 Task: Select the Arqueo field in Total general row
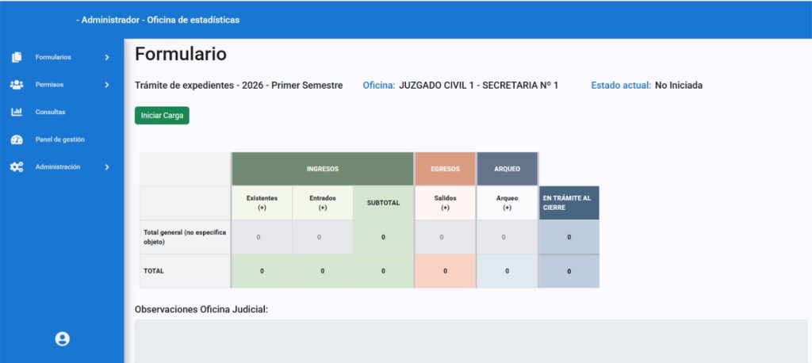point(507,237)
